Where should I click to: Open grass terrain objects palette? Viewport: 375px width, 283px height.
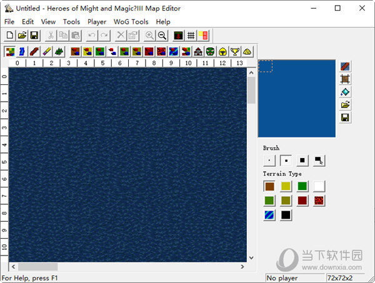(x=100, y=51)
